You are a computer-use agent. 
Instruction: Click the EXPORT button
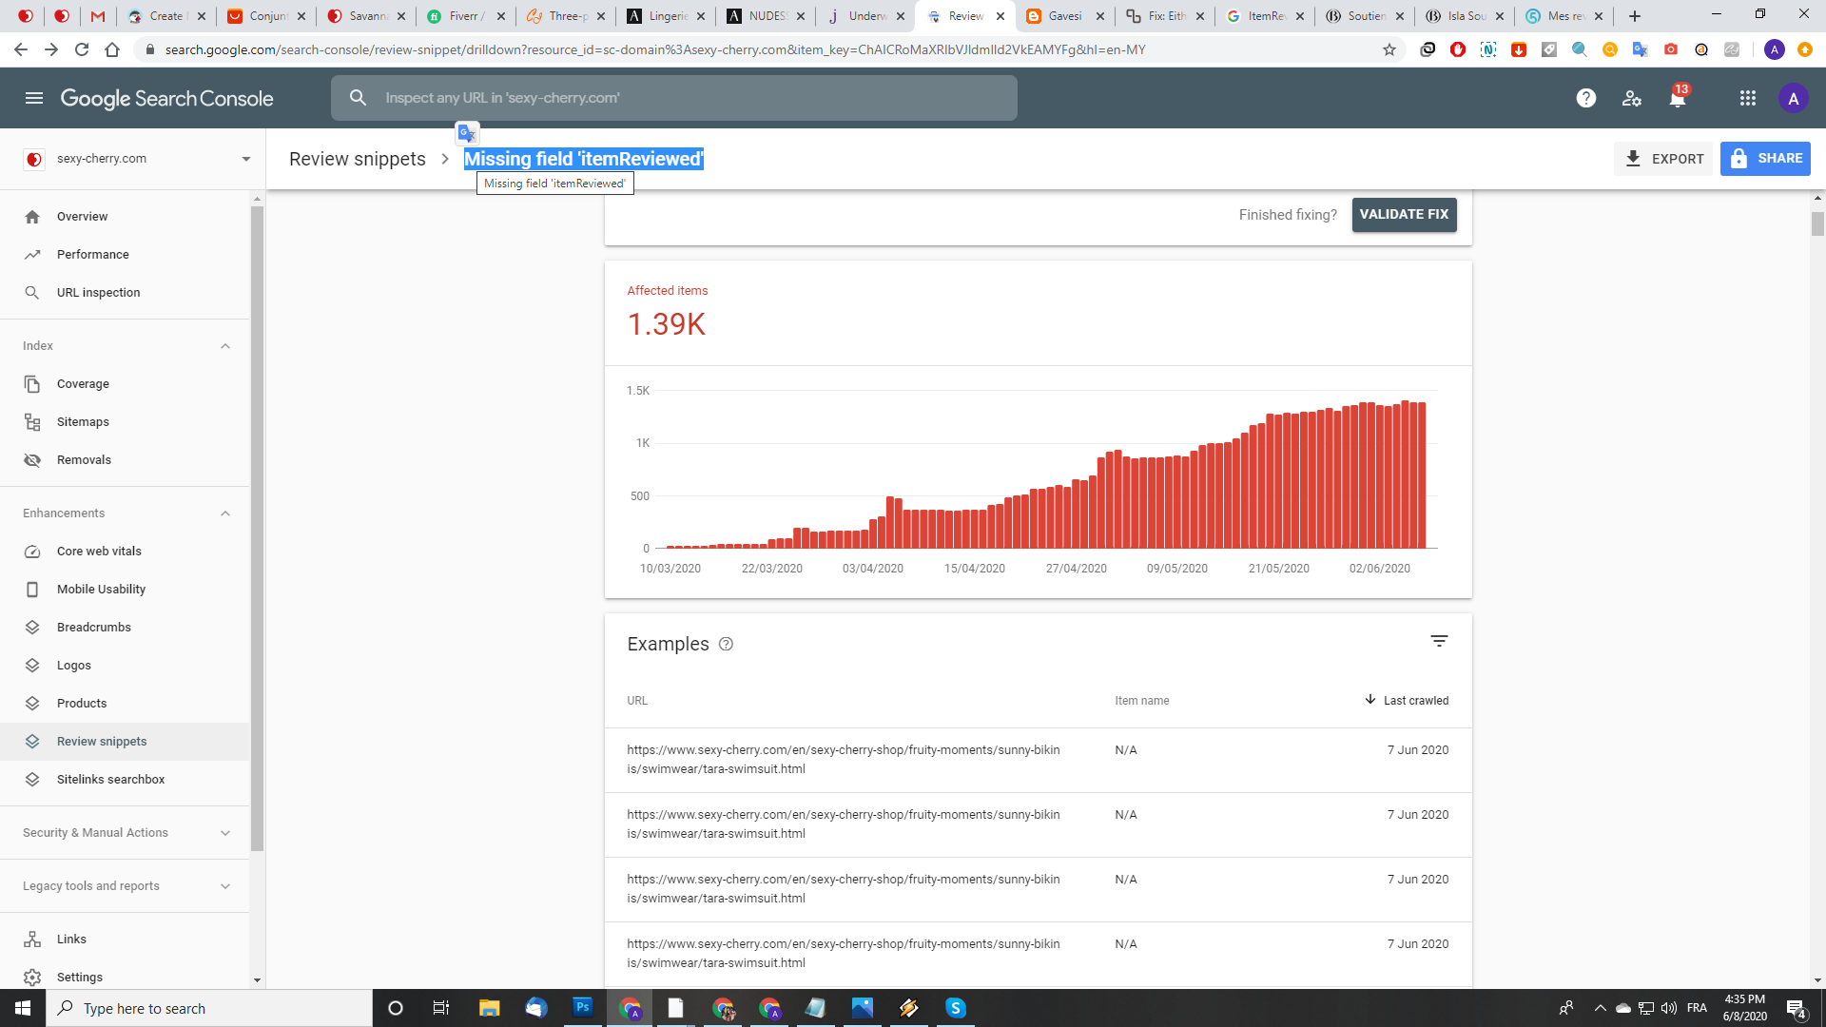coord(1663,159)
